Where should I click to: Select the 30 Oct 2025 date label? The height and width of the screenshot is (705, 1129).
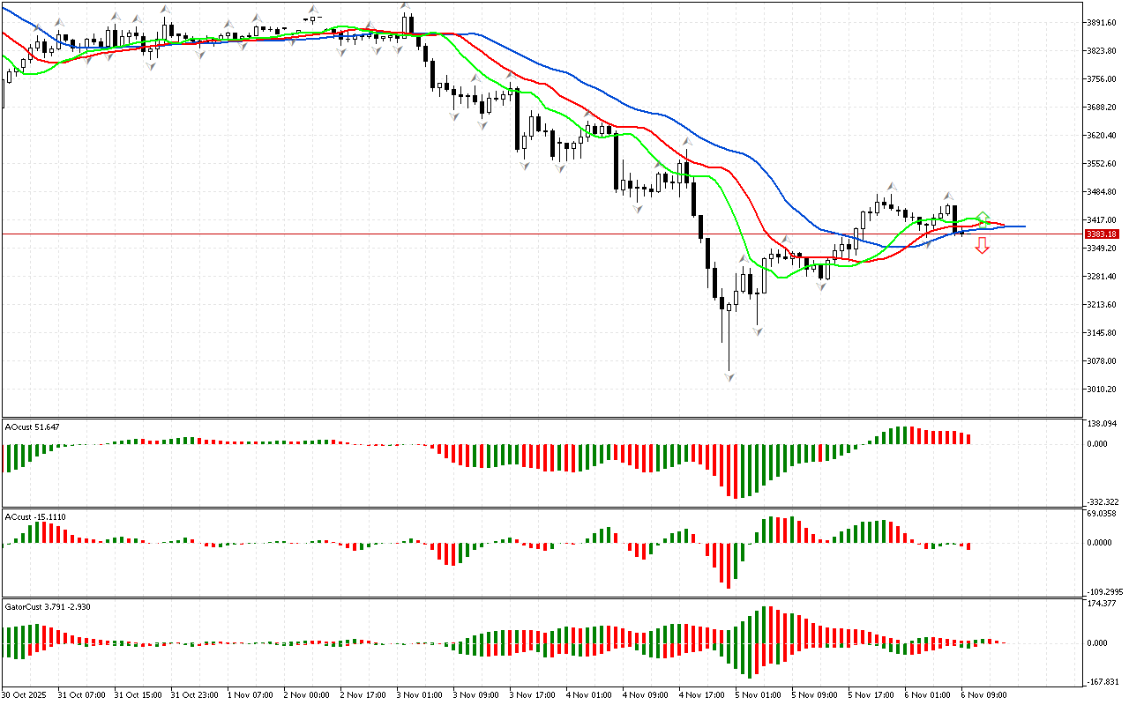[x=26, y=694]
